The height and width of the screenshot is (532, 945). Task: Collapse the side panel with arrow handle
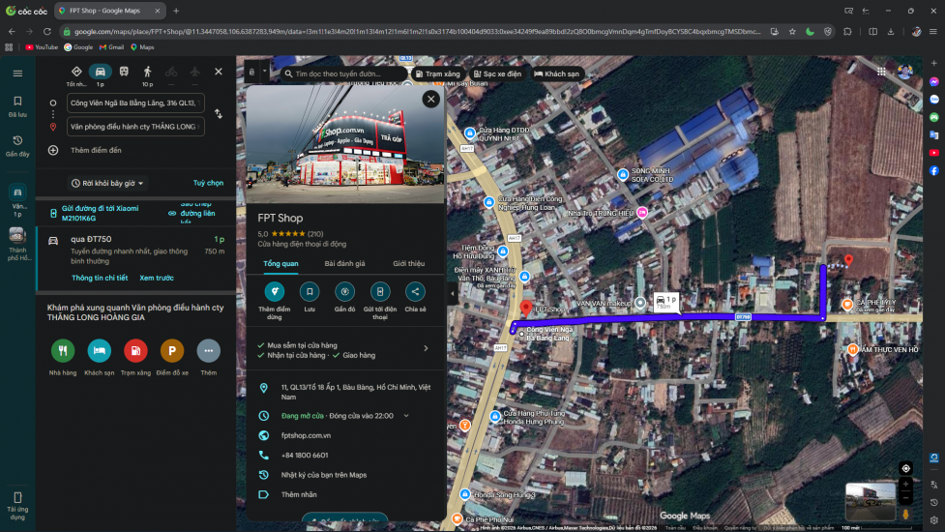click(453, 292)
